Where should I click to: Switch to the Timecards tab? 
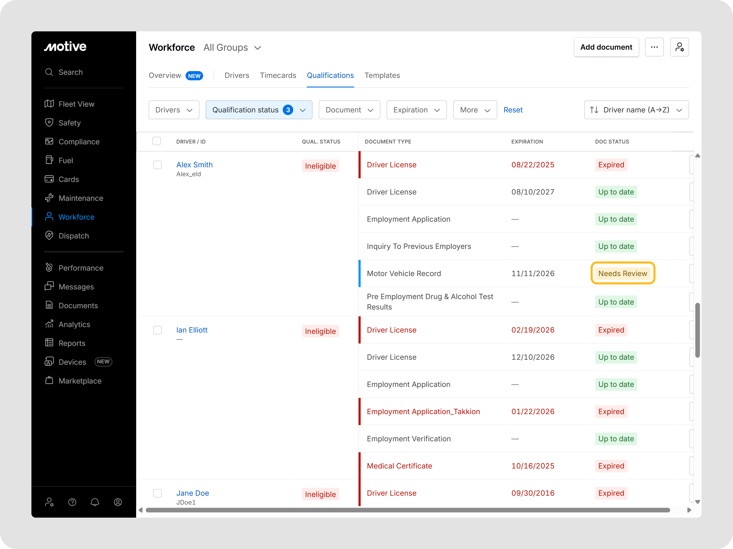coord(278,76)
